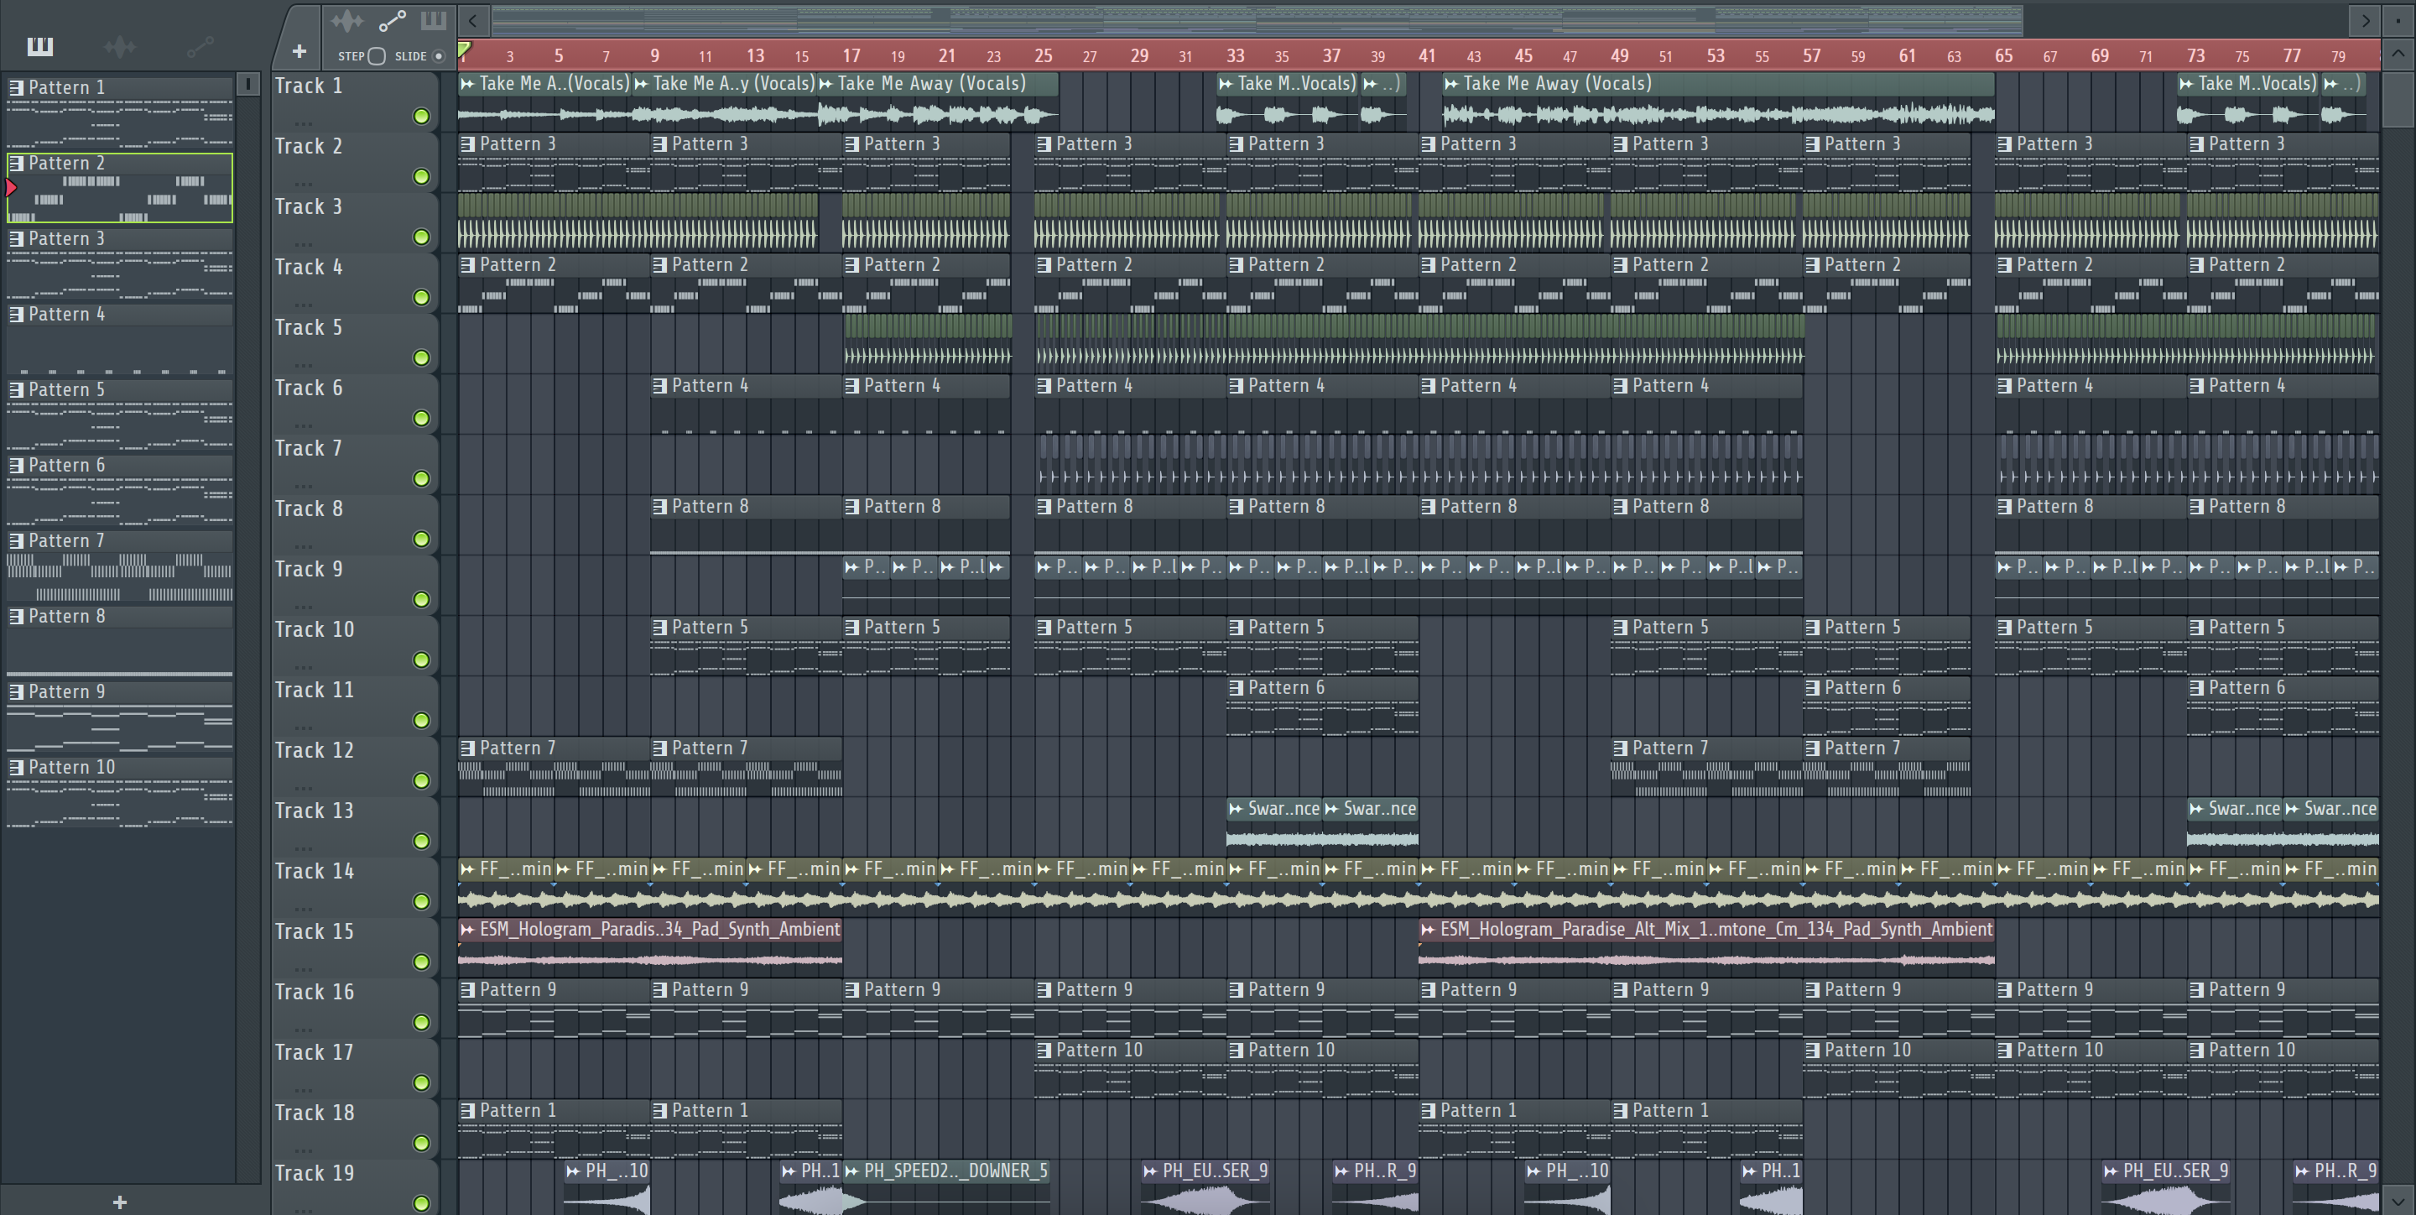Click the vertical scrollbar thumb at right
Screen dimensions: 2416x1215
pos(2398,100)
